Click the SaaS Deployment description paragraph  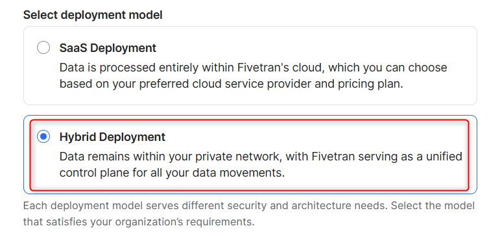point(253,76)
